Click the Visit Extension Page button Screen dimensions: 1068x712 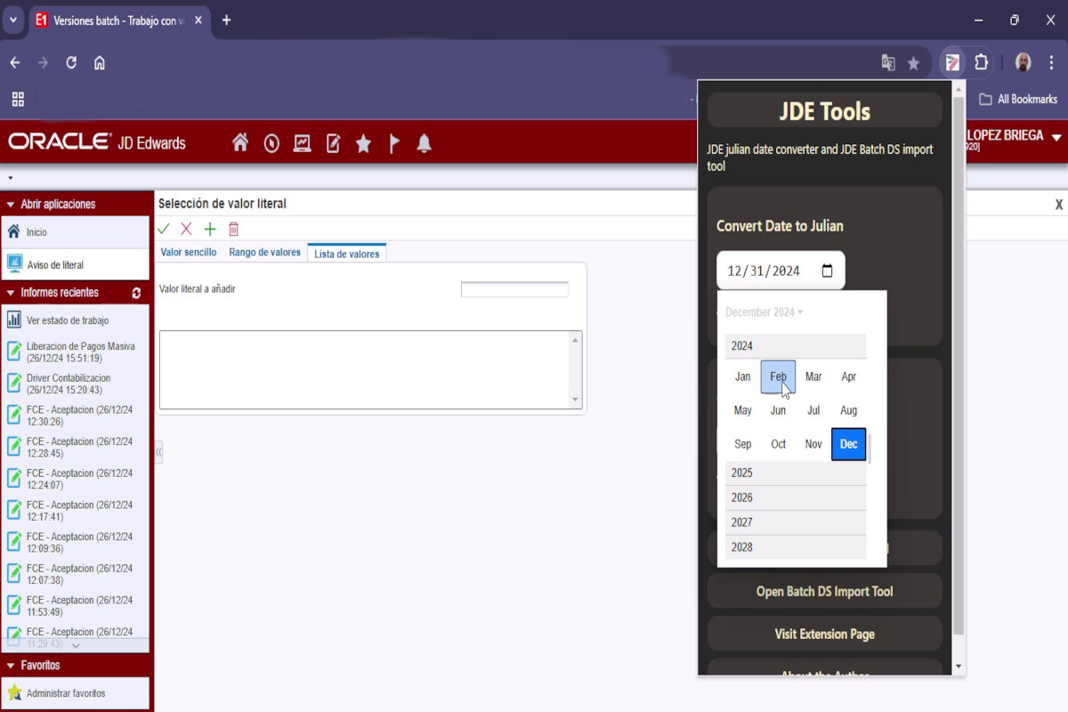pyautogui.click(x=824, y=634)
